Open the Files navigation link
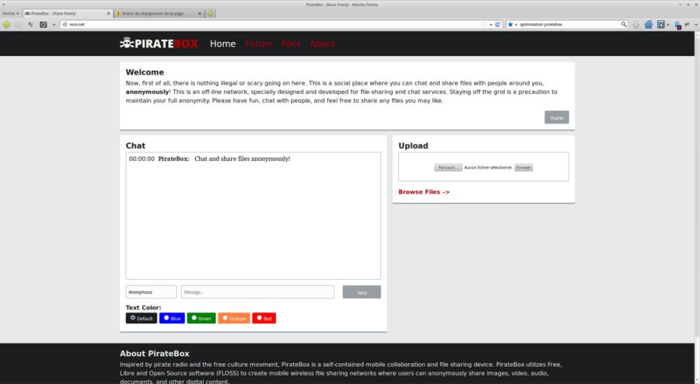The width and height of the screenshot is (700, 384). click(290, 43)
